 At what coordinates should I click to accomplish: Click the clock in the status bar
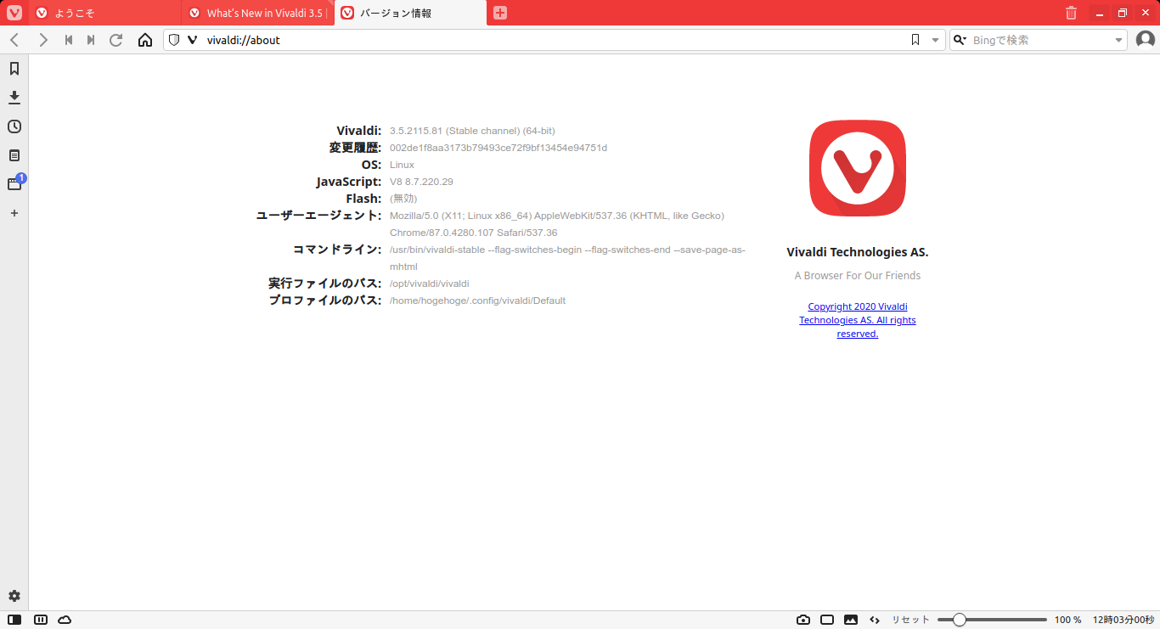click(x=1123, y=620)
